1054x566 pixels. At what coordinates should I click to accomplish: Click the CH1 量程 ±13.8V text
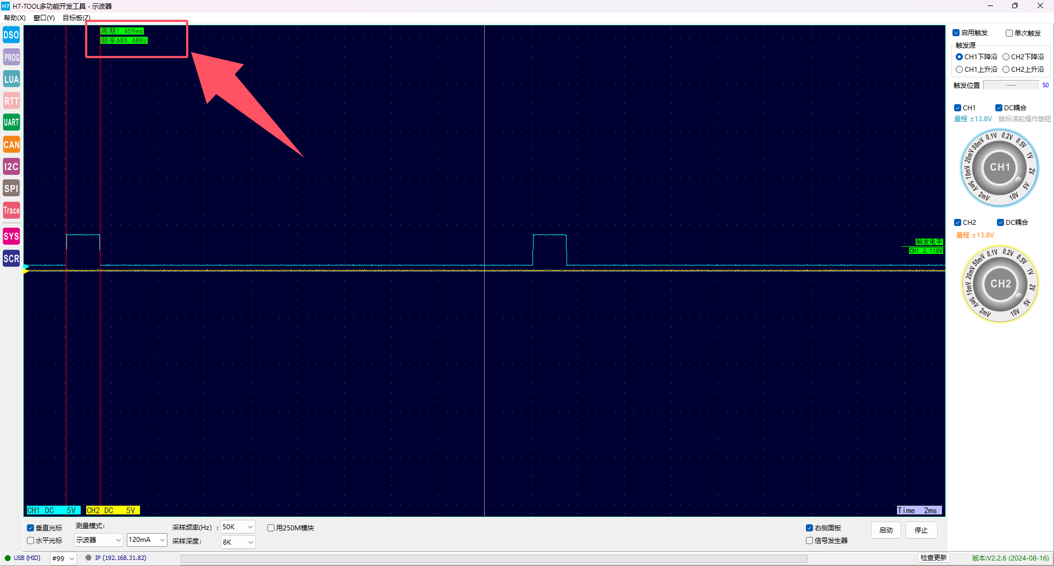(973, 119)
